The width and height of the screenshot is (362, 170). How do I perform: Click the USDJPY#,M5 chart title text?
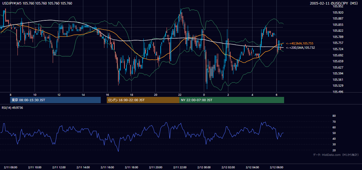point(37,3)
